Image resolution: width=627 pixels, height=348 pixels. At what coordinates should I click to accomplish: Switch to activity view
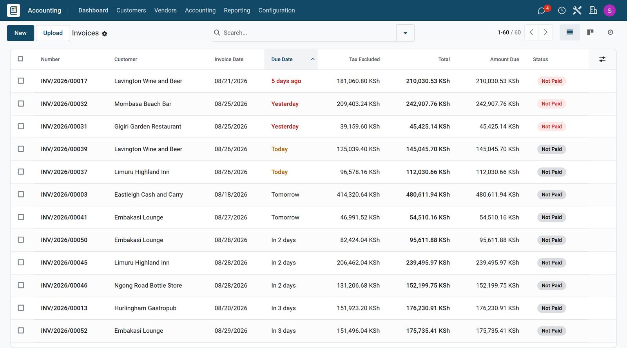pyautogui.click(x=610, y=32)
